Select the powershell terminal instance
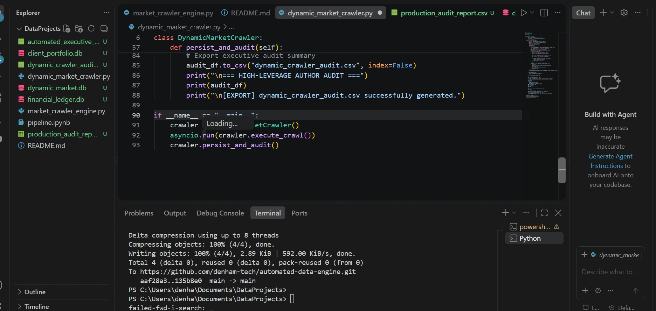Viewport: 656px width, 311px height. [534, 227]
